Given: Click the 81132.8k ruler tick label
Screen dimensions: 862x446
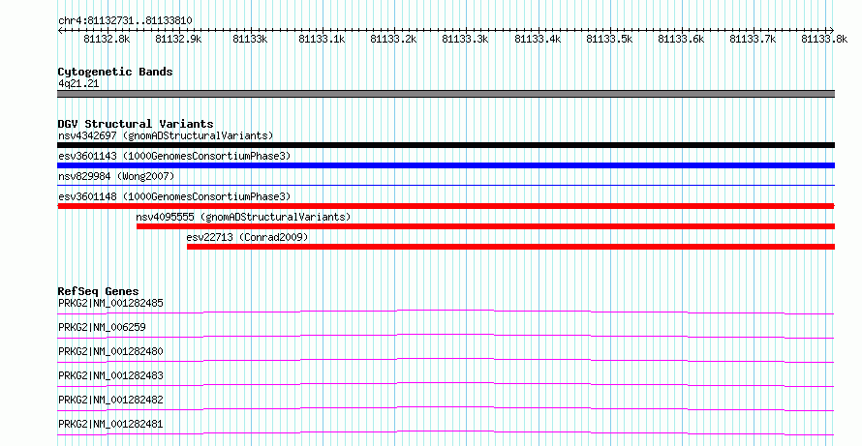Looking at the screenshot, I should point(107,39).
